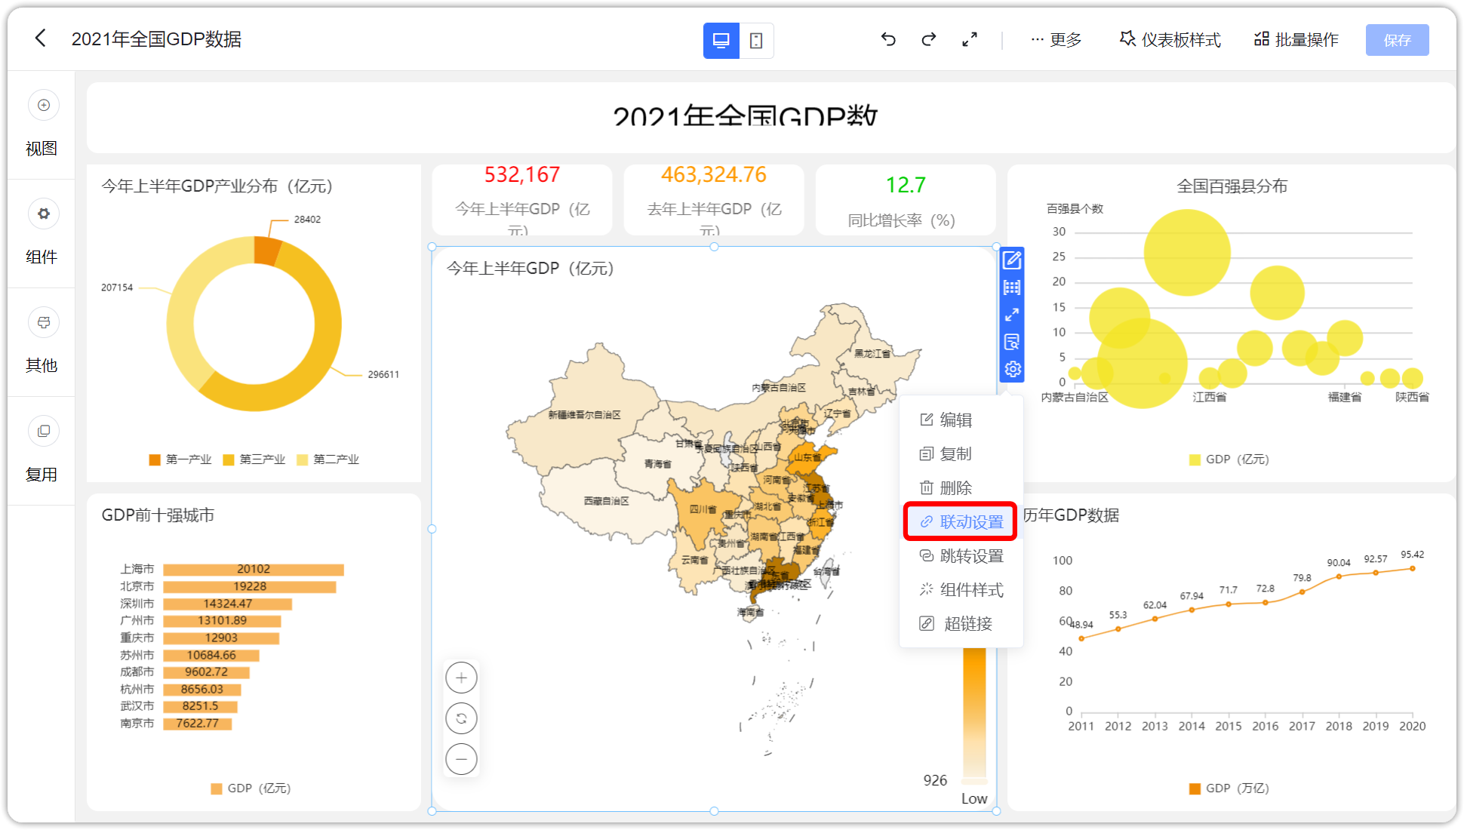Click the 2011 data point labeled 48.94
The width and height of the screenshot is (1464, 830).
pos(1081,638)
